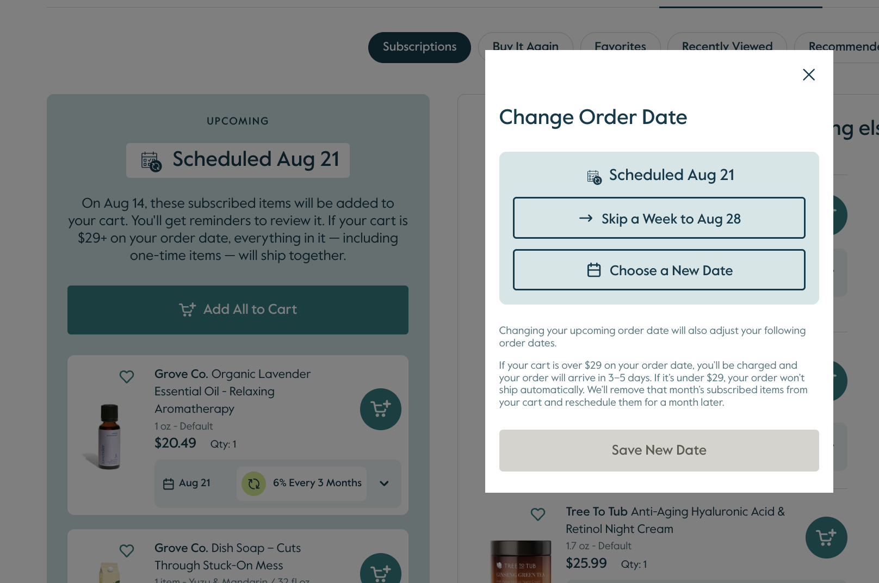This screenshot has width=879, height=583.
Task: Add Tree To Tub Night Cream to cart
Action: tap(826, 537)
